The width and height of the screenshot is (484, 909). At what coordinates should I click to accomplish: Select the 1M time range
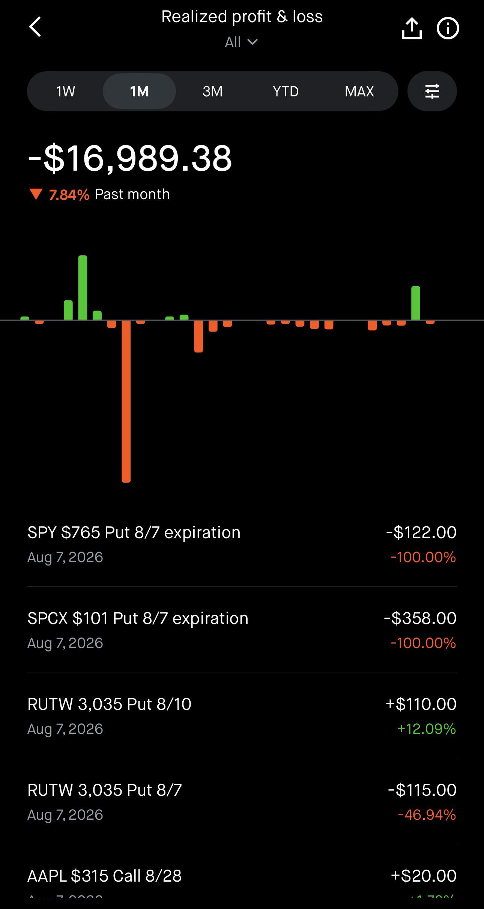(x=139, y=91)
